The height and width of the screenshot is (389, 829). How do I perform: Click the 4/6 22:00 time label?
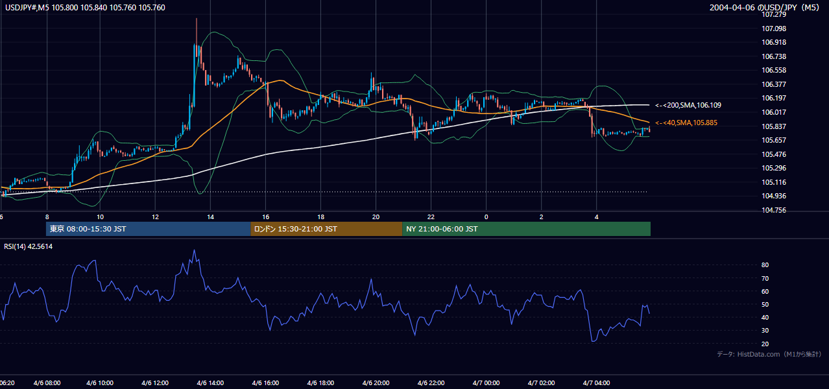click(x=431, y=383)
